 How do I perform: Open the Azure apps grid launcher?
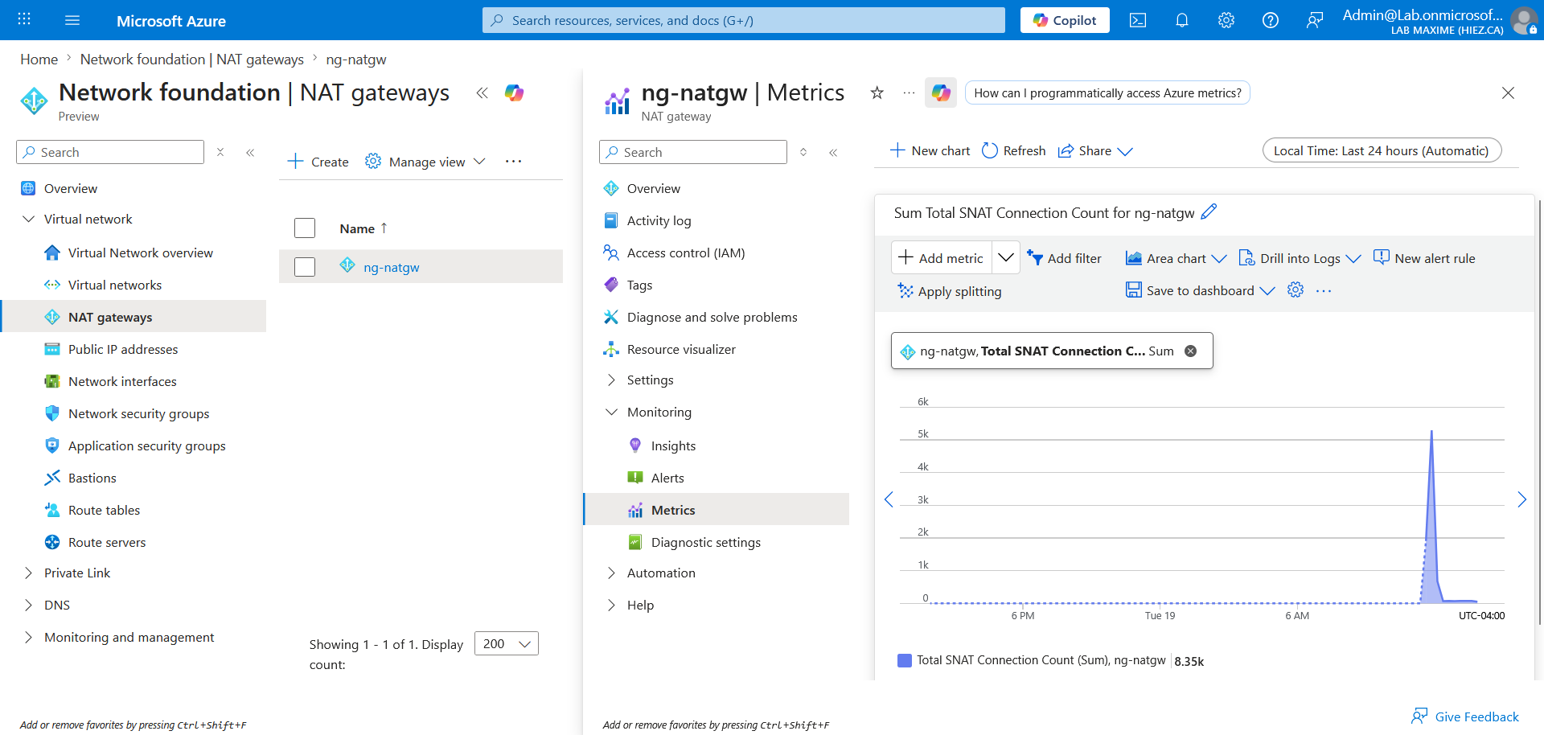pos(24,20)
